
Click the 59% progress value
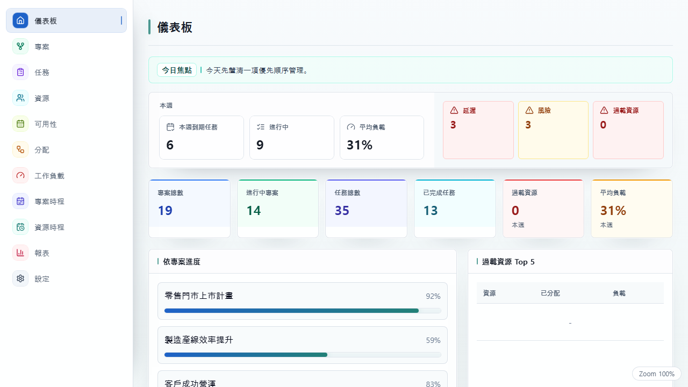(x=433, y=340)
